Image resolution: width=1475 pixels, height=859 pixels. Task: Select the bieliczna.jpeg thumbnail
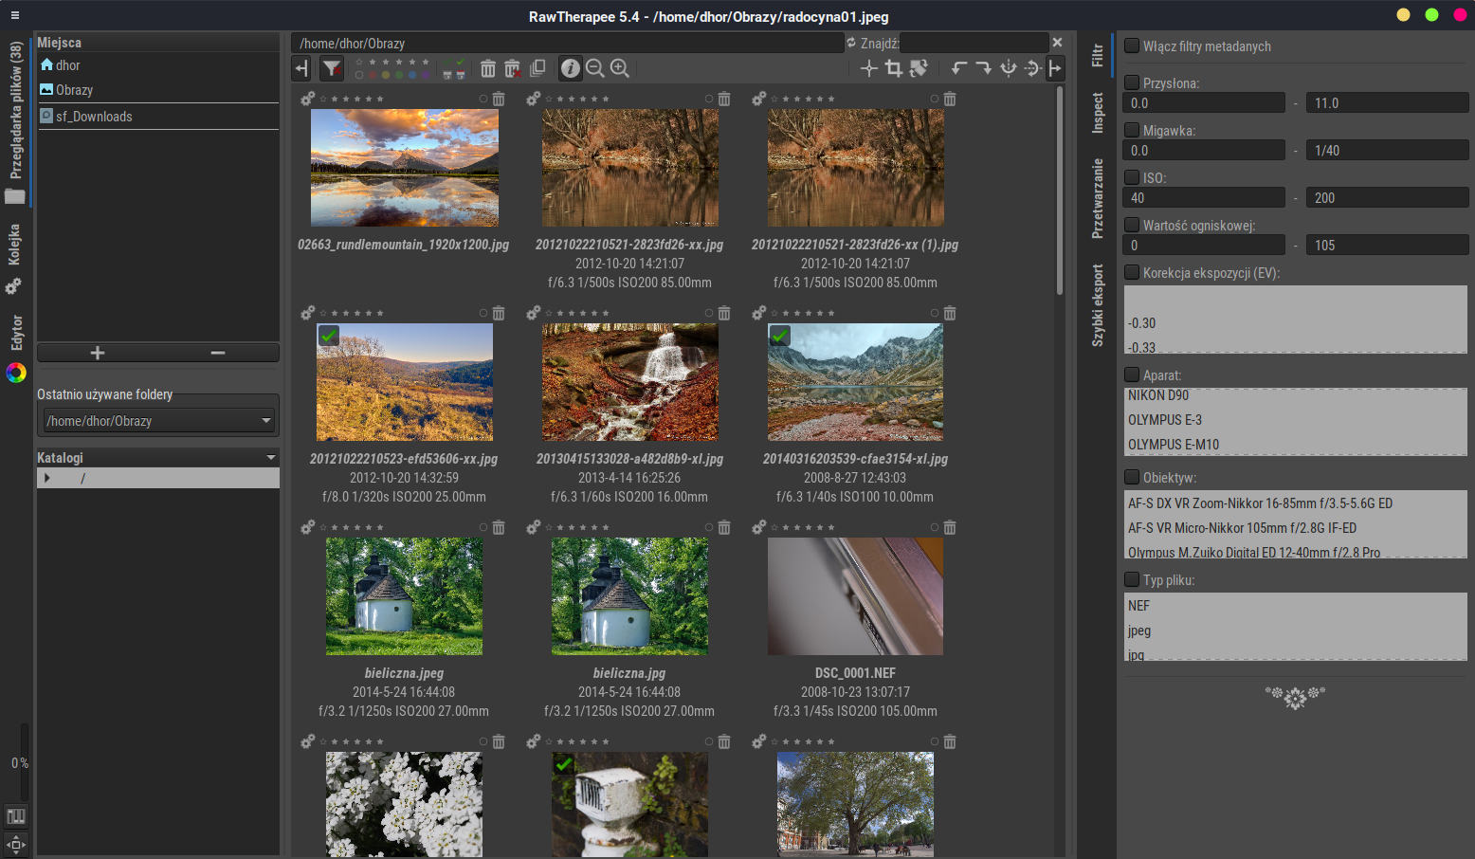(404, 596)
